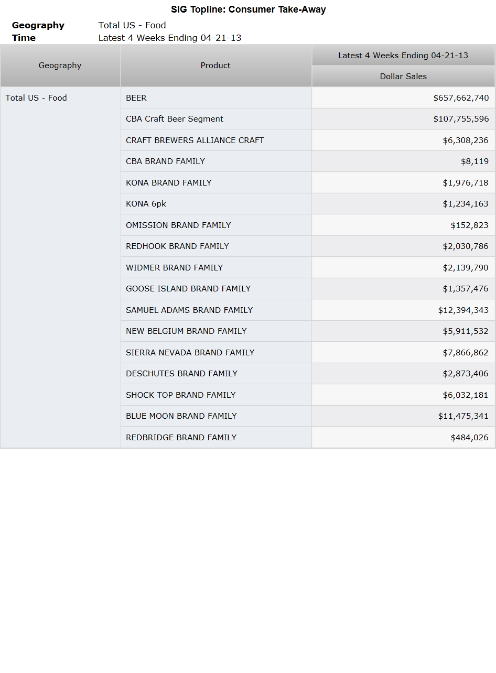Select the NEW BELGIUM BRAND FAMILY row
Image resolution: width=496 pixels, height=673 pixels.
click(x=216, y=331)
